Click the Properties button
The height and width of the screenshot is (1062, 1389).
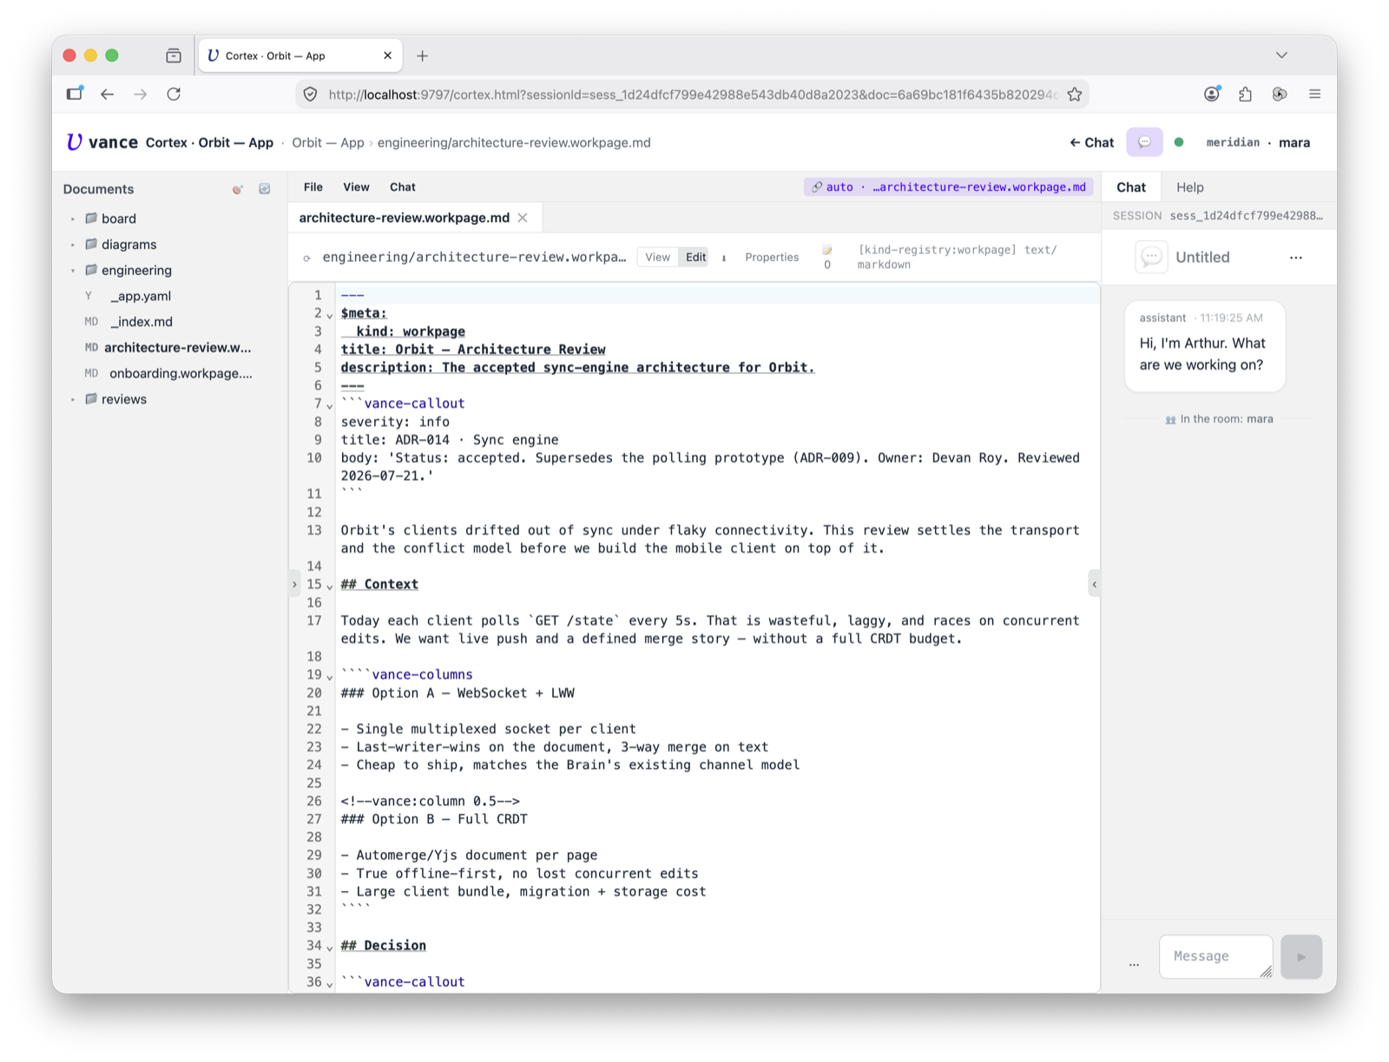click(x=772, y=258)
